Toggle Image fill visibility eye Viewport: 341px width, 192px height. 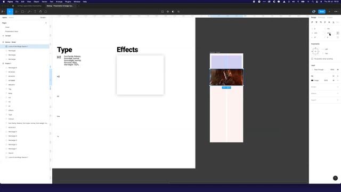tap(334, 81)
